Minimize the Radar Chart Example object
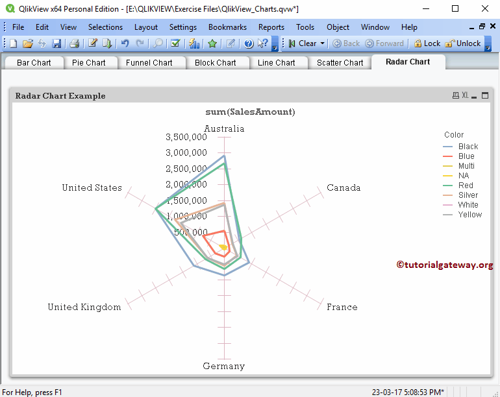 [474, 96]
